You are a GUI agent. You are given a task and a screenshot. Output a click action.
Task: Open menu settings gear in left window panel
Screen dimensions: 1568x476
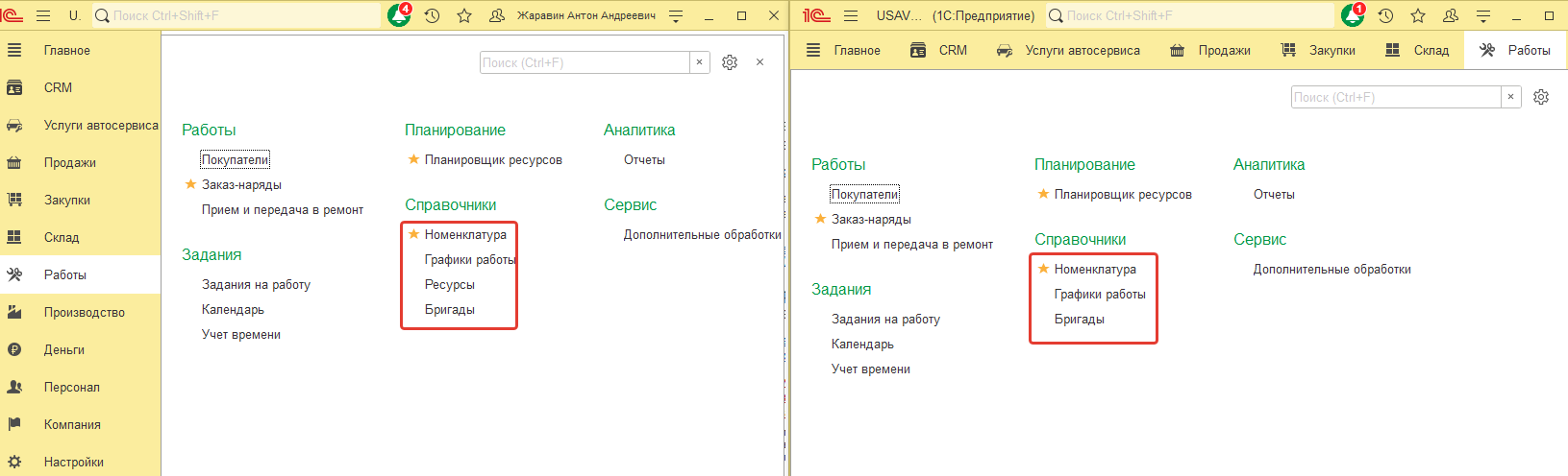pos(730,62)
